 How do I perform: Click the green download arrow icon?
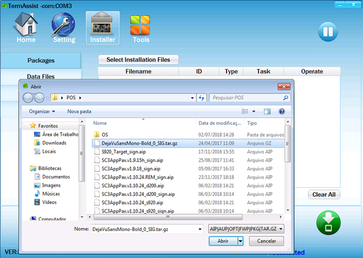[328, 223]
